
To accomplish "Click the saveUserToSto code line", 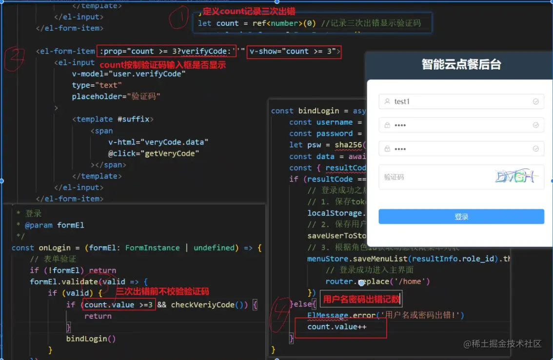I will pos(336,236).
